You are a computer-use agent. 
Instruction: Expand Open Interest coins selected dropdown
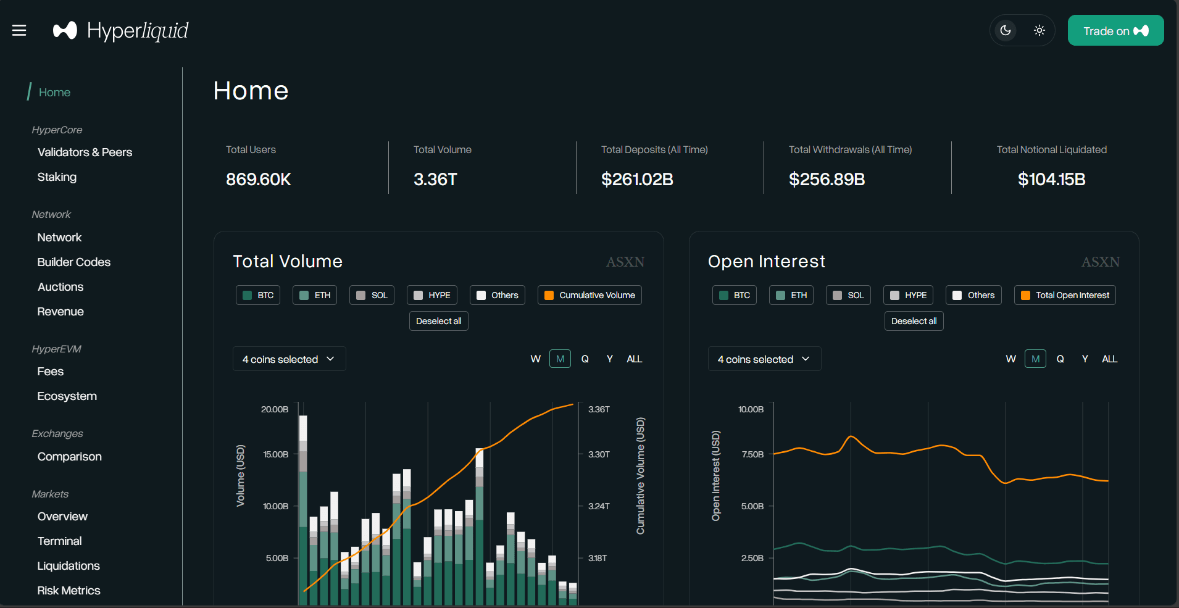[764, 359]
